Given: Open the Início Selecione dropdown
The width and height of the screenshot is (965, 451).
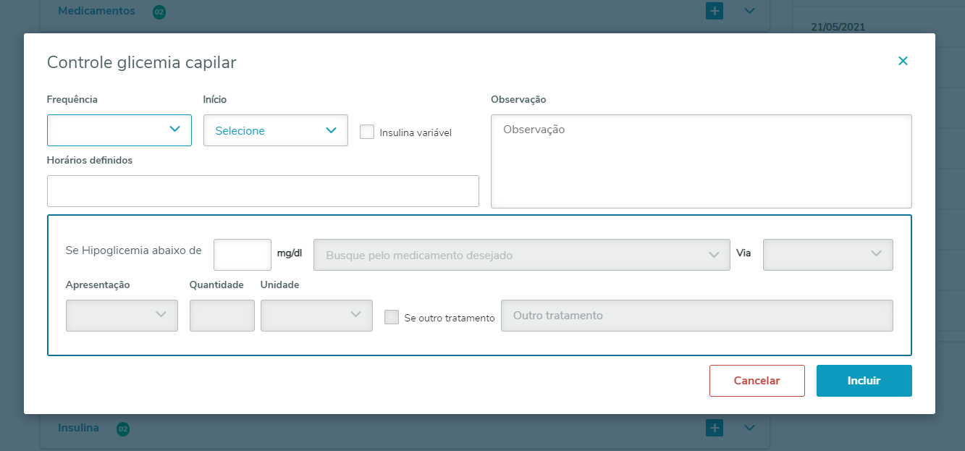Looking at the screenshot, I should pos(276,130).
